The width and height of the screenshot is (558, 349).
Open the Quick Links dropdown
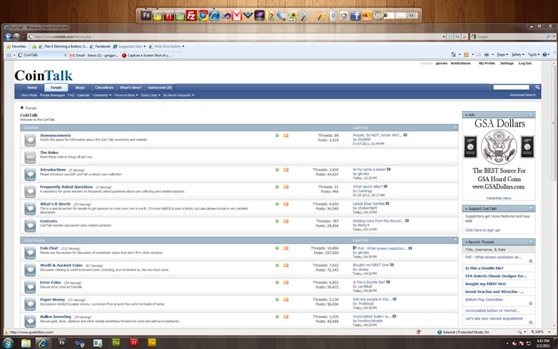tap(150, 95)
